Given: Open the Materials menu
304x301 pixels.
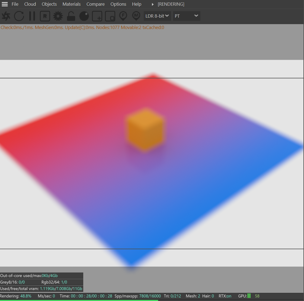Looking at the screenshot, I should [72, 4].
